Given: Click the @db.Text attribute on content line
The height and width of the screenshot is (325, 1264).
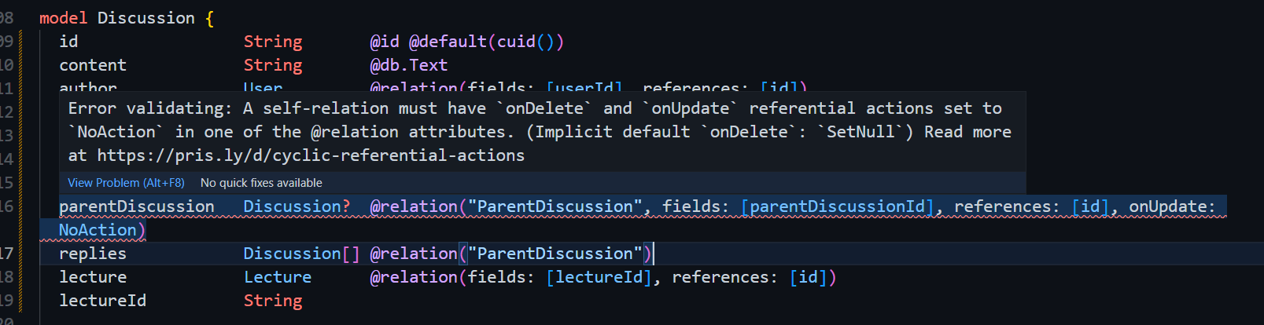Looking at the screenshot, I should 408,65.
